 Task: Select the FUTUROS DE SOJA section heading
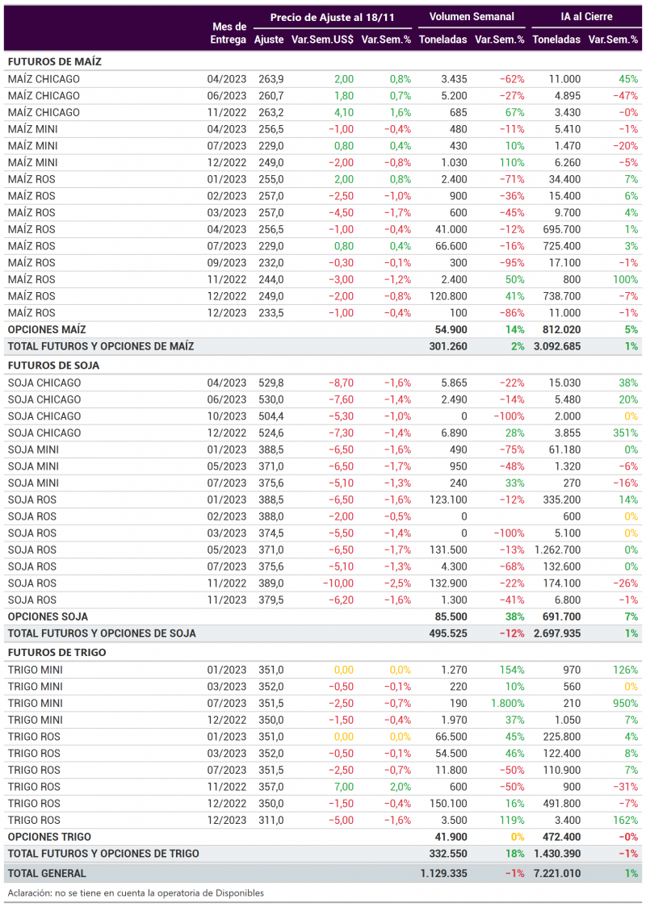click(x=54, y=366)
